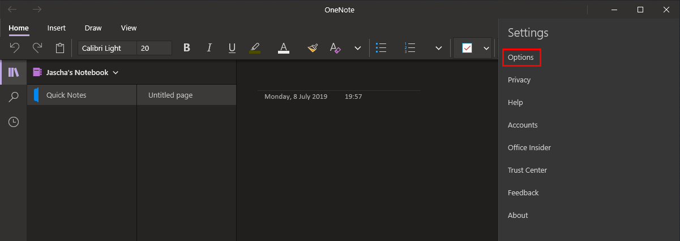680x241 pixels.
Task: Open the search magnifier in sidebar
Action: (14, 97)
